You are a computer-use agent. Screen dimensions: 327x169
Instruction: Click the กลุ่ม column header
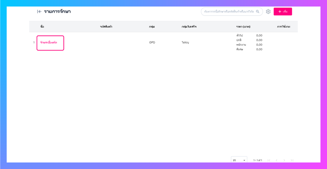point(152,27)
